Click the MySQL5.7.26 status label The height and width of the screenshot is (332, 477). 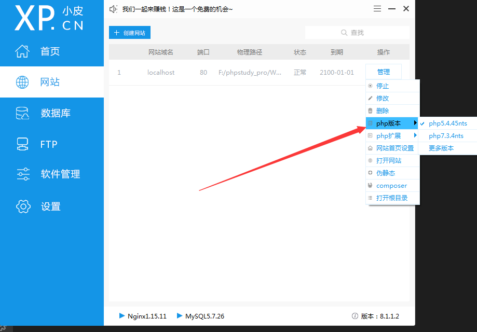[x=205, y=316]
